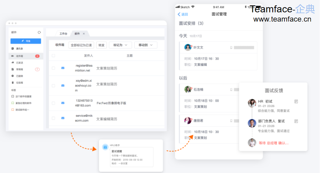Tap the Wi-Fi status icon
This screenshot has height=173, width=320.
[x=193, y=7]
